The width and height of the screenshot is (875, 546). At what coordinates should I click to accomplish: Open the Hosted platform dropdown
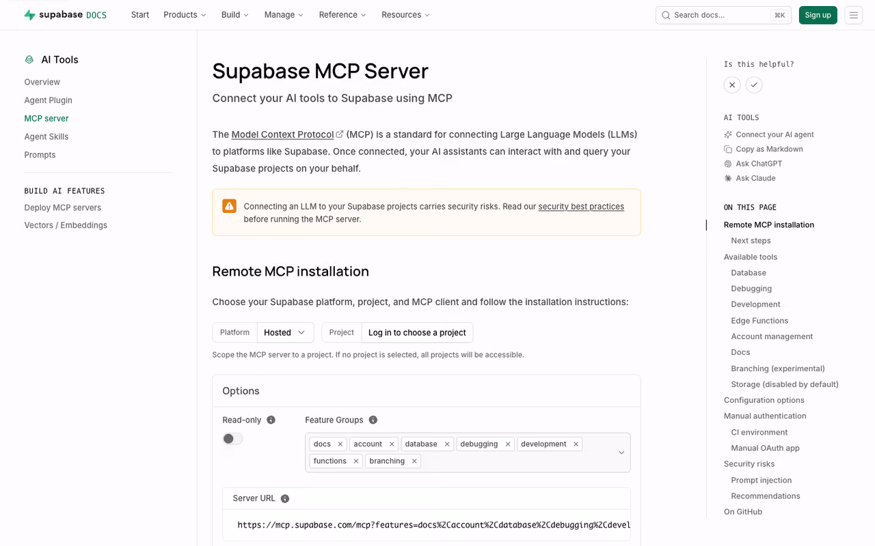click(285, 332)
